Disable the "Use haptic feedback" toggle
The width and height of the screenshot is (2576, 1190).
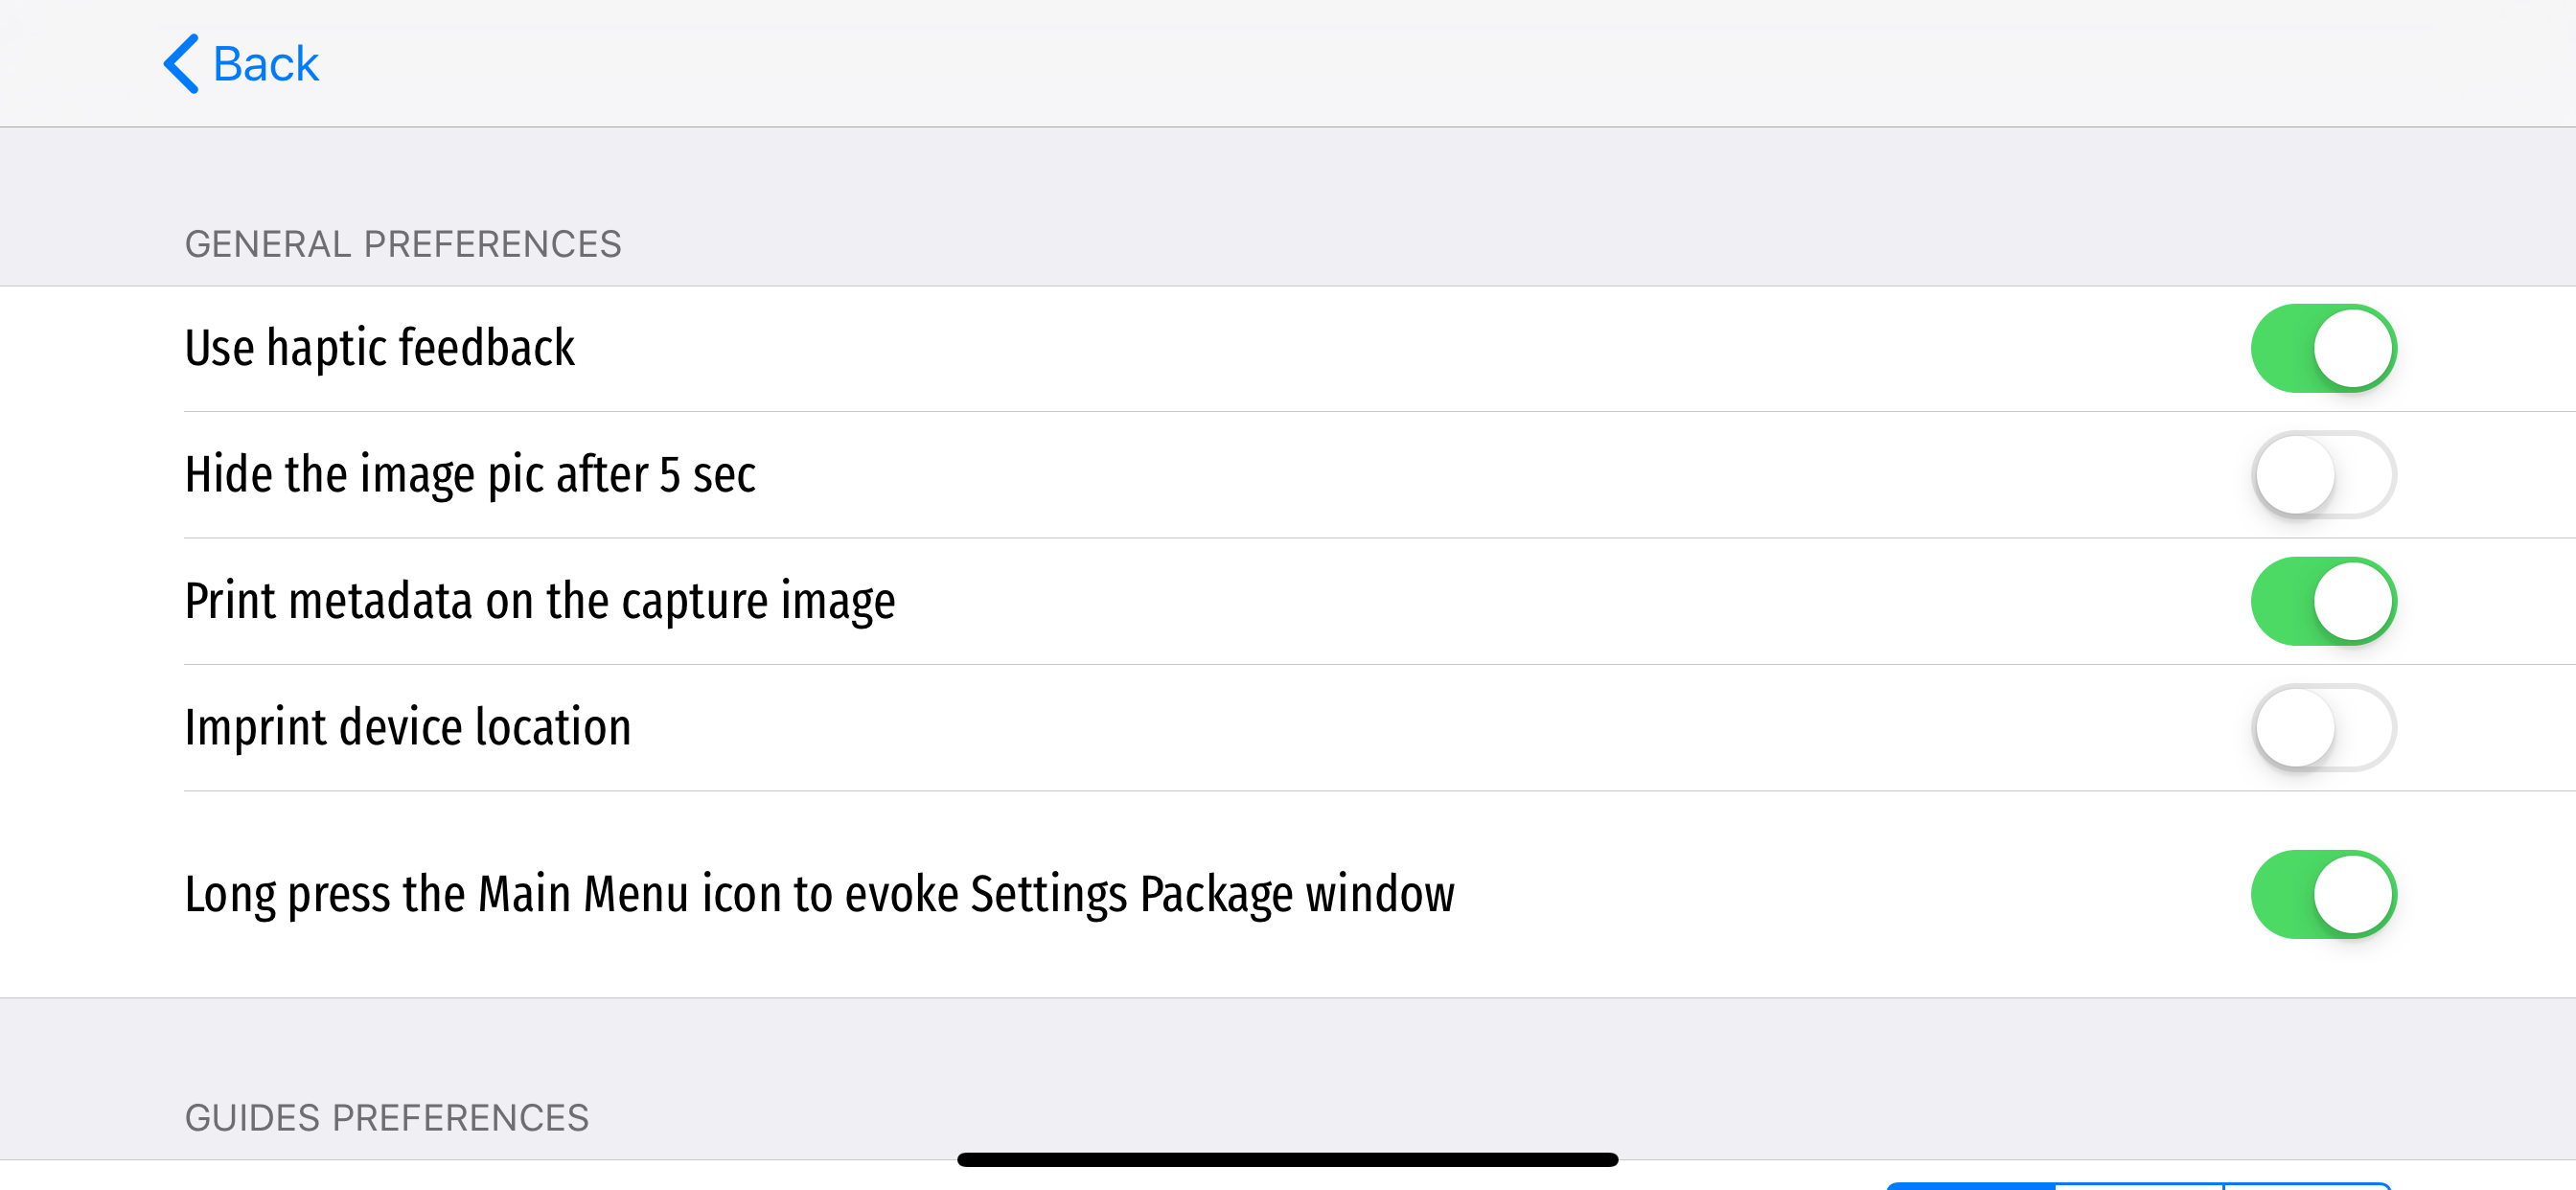(2322, 347)
